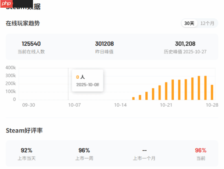Click the 10-07 axis label
The height and width of the screenshot is (169, 224).
[75, 105]
